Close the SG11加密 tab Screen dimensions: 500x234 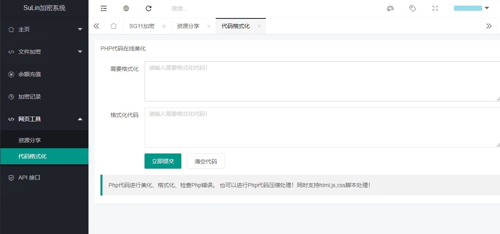(x=164, y=26)
